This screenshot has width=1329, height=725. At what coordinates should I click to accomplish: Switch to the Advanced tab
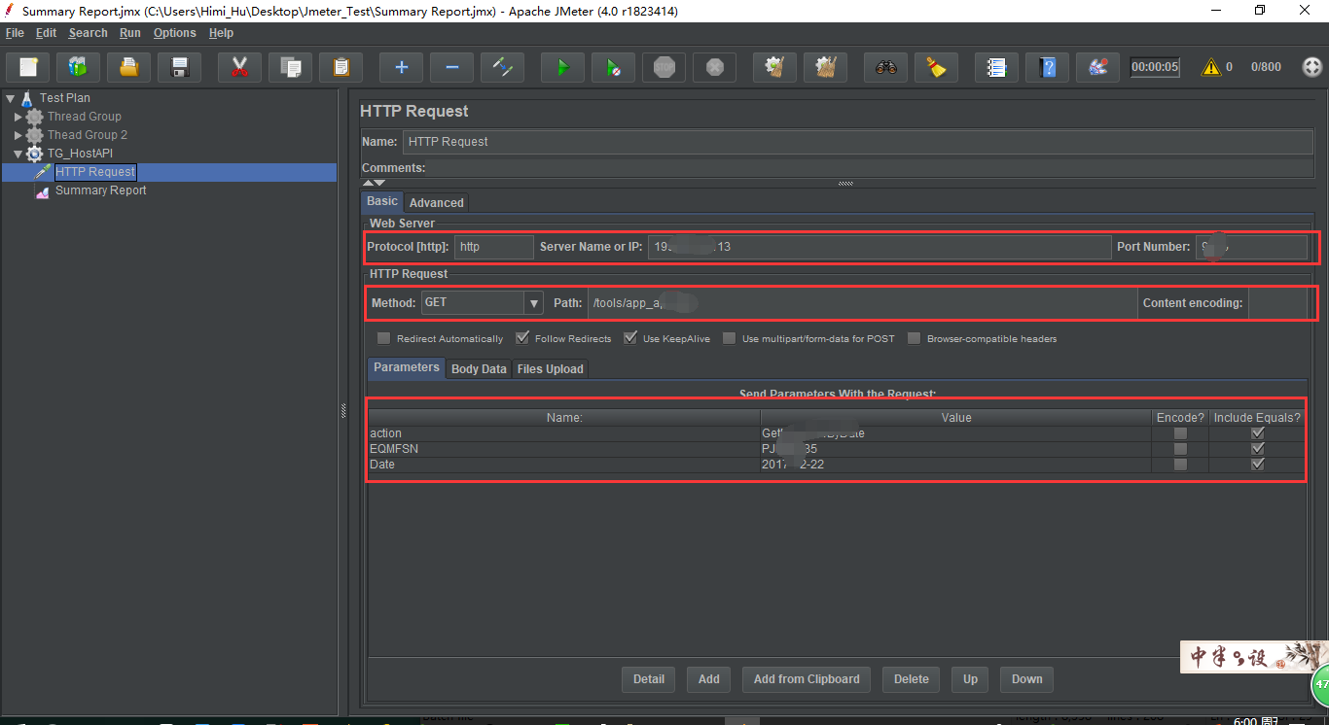(x=437, y=203)
